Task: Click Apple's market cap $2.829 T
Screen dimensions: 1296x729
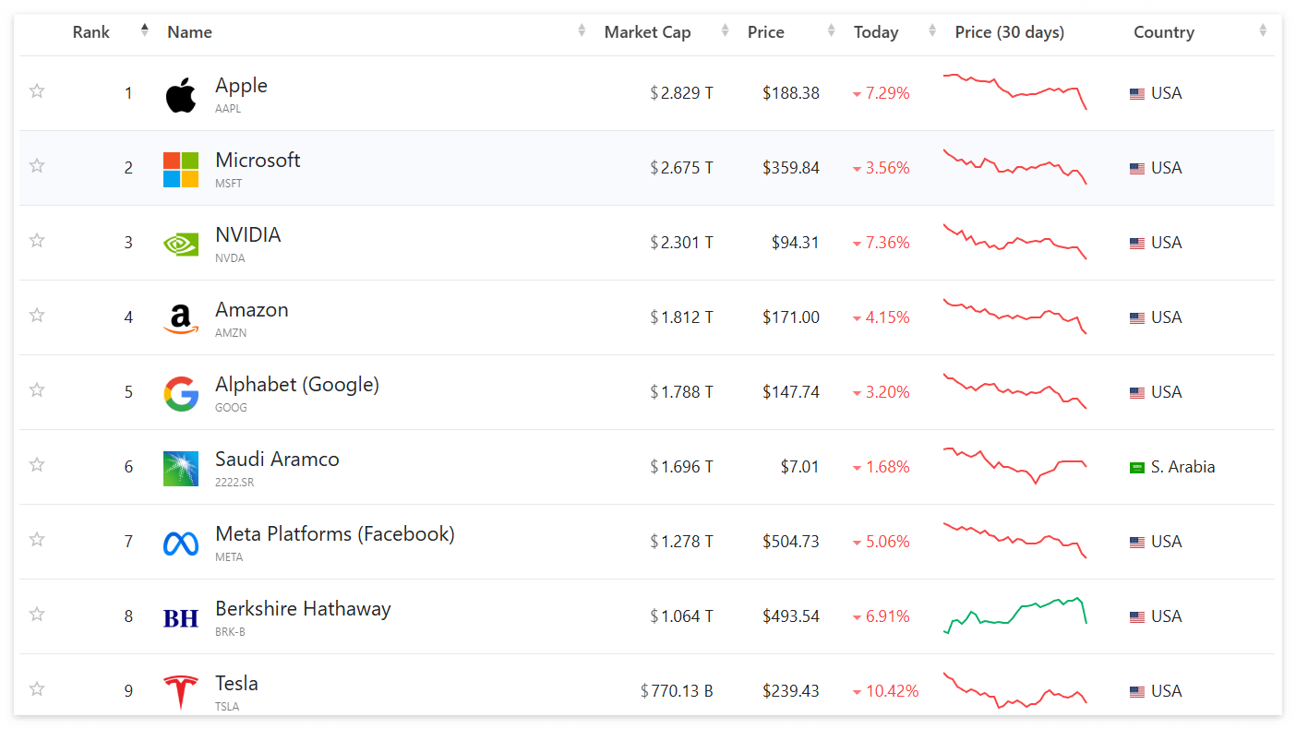Action: tap(681, 94)
